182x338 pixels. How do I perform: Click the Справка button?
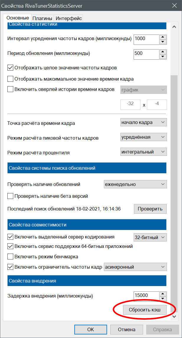click(x=163, y=330)
